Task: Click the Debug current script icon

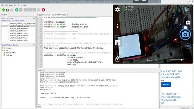Action: 21,10
